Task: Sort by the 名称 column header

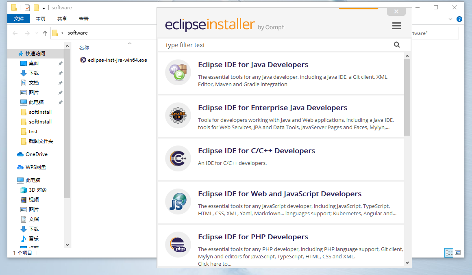Action: [84, 48]
